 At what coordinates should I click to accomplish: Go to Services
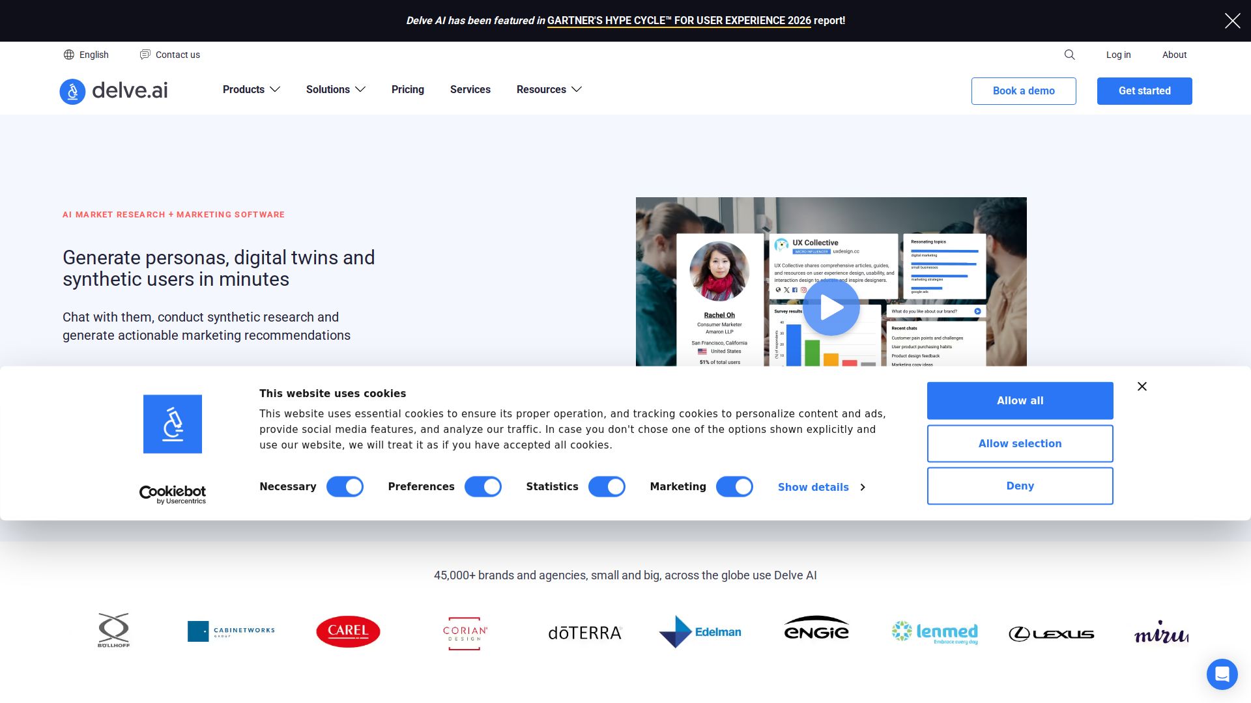[x=470, y=90]
